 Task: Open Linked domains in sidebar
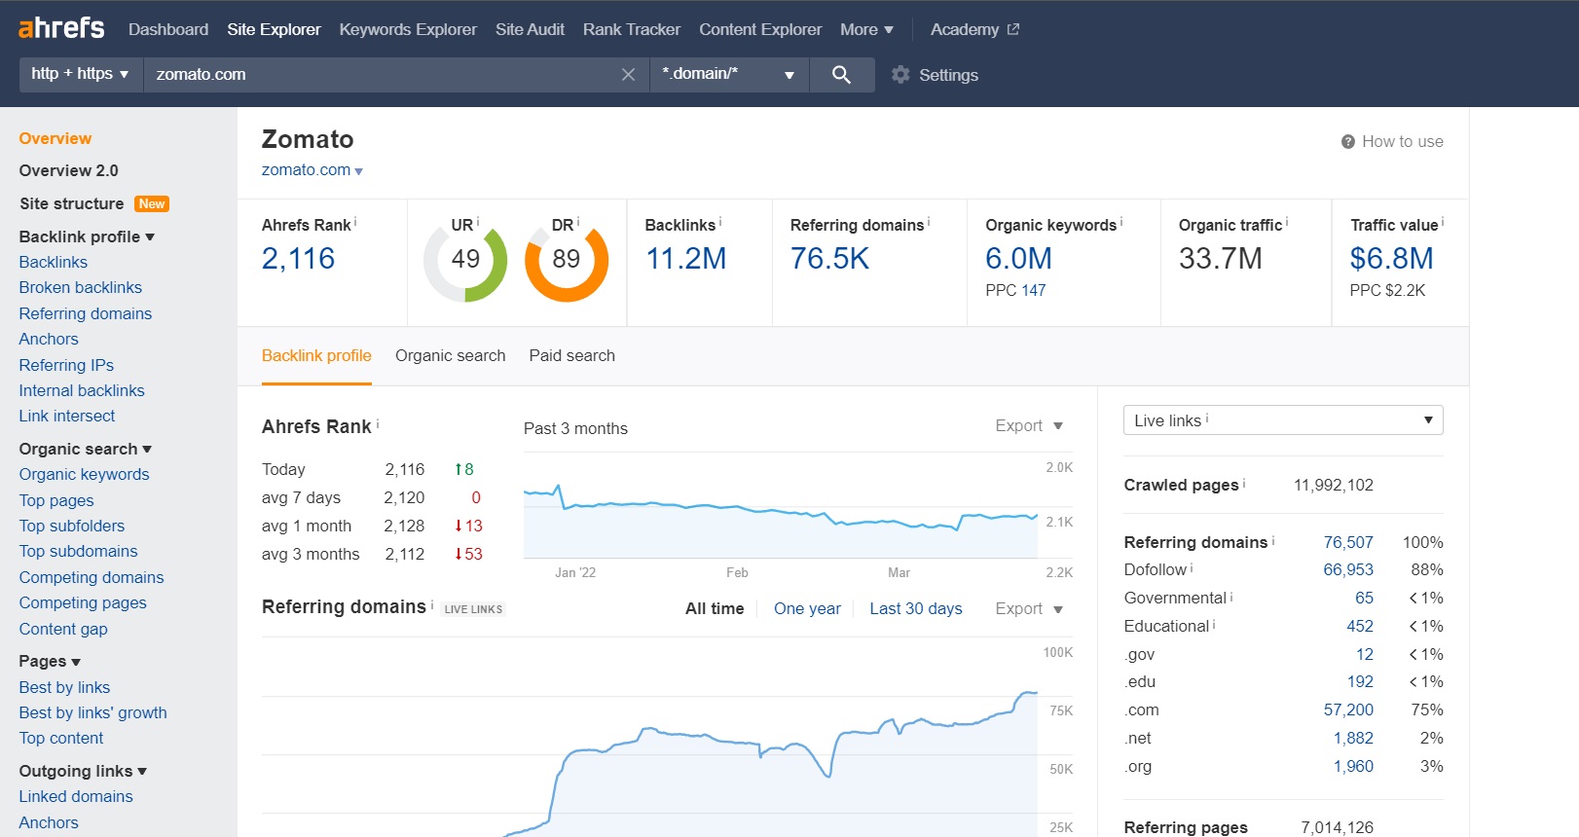[x=76, y=796]
